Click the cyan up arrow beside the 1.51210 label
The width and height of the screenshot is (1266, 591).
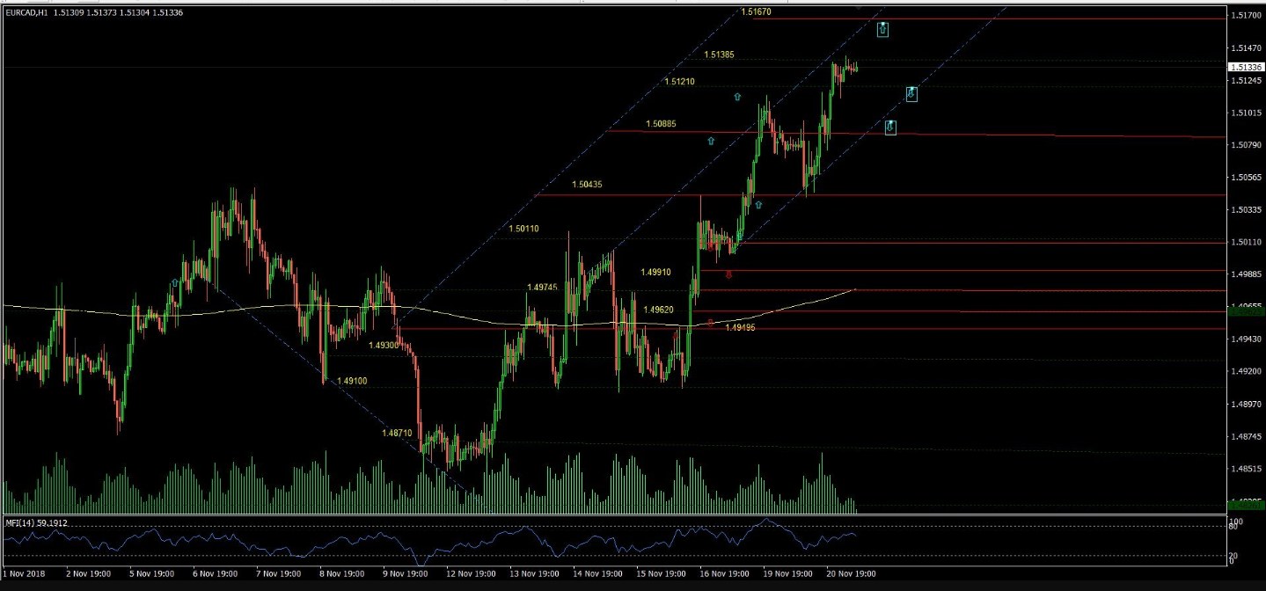[737, 97]
